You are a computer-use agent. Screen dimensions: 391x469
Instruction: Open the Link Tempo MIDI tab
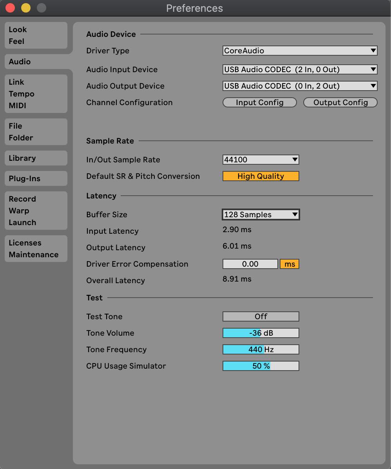click(x=36, y=94)
